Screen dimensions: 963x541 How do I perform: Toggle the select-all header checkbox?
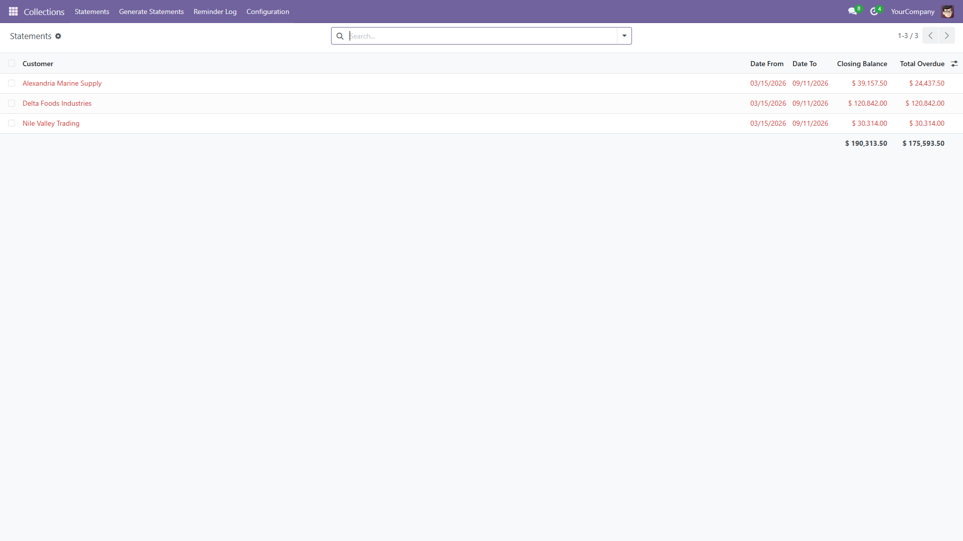(x=12, y=63)
